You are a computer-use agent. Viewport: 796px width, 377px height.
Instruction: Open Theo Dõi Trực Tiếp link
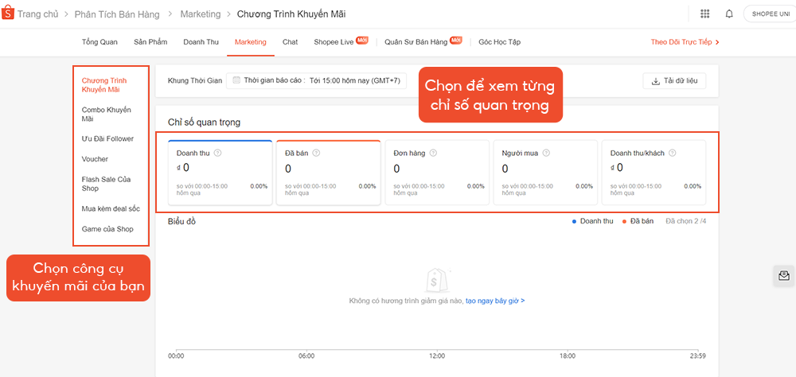point(685,42)
